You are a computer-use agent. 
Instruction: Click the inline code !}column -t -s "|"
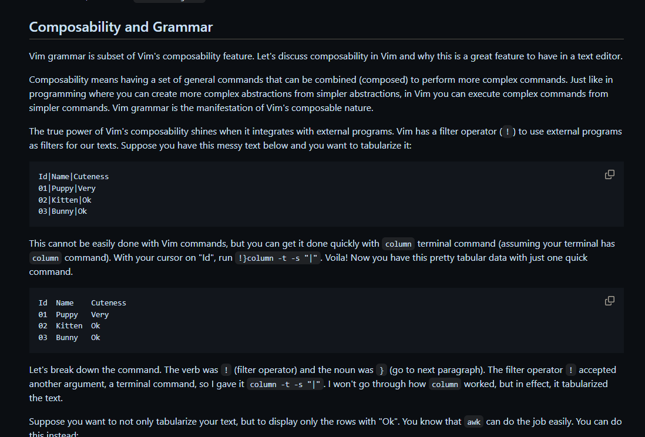(278, 258)
